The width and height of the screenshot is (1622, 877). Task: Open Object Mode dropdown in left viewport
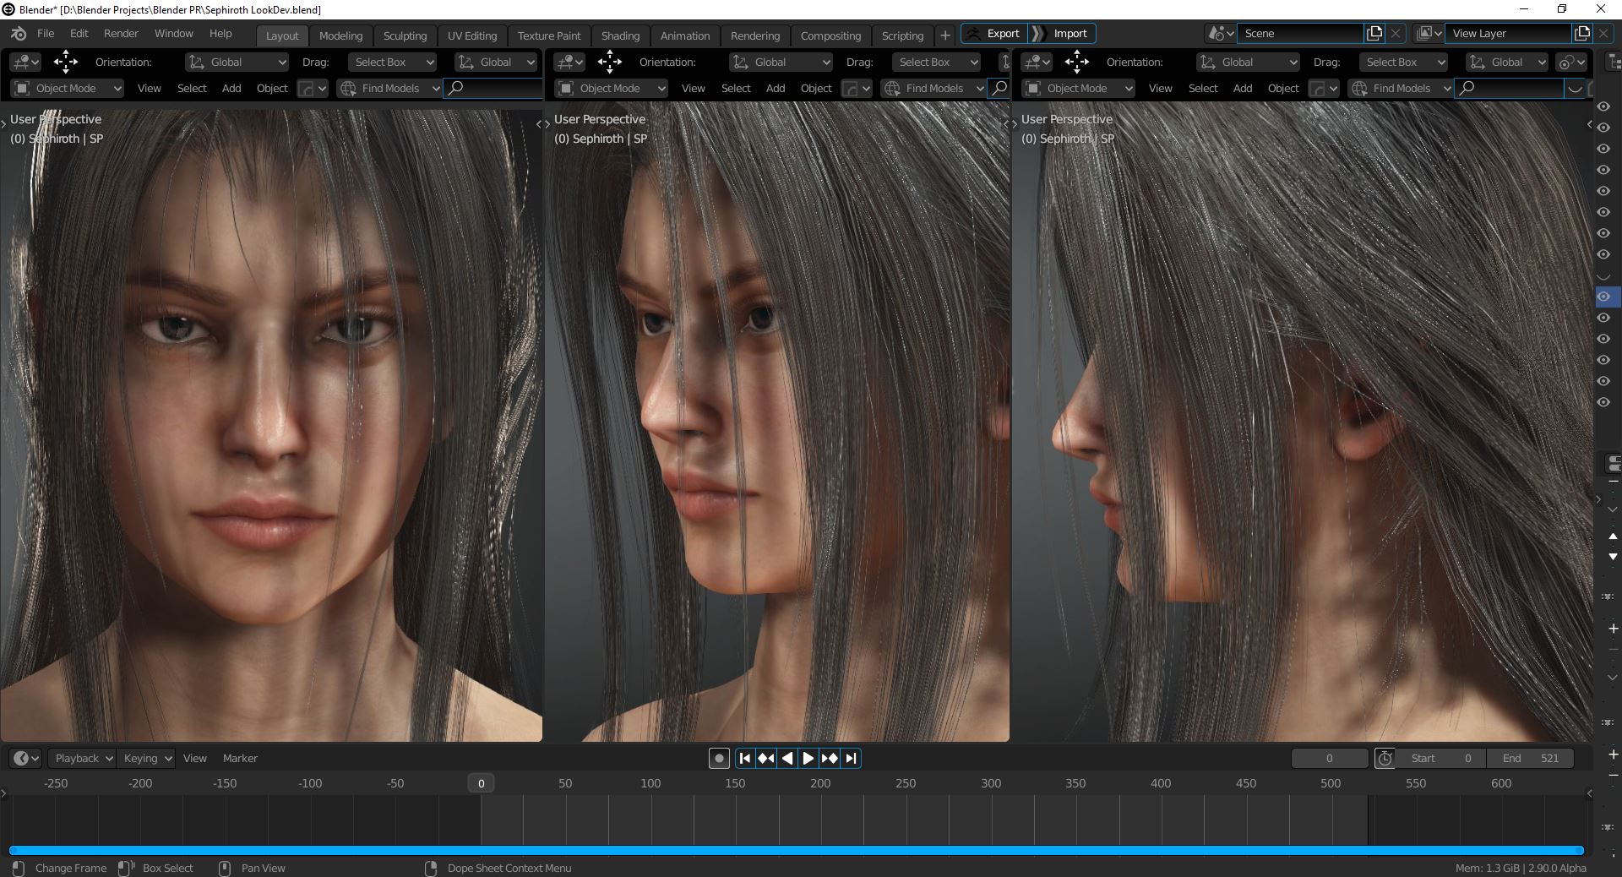[x=68, y=88]
